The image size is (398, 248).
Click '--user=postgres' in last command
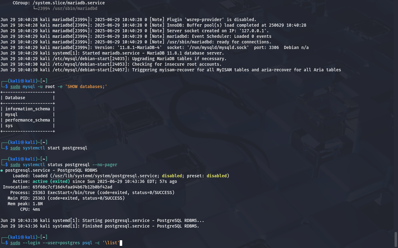(61, 243)
